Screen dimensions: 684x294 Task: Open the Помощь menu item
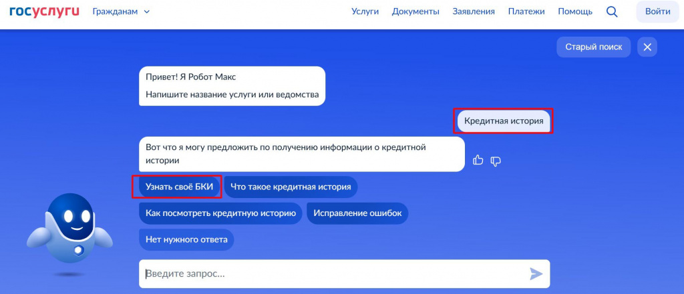(575, 12)
